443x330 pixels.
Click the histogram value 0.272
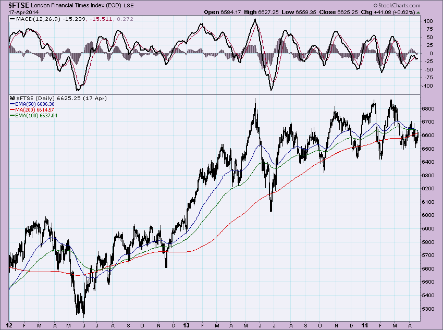[125, 19]
